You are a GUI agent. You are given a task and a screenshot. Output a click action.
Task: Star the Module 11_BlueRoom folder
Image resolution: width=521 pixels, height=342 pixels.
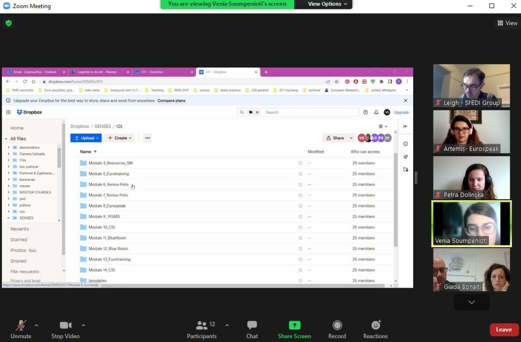[300, 238]
